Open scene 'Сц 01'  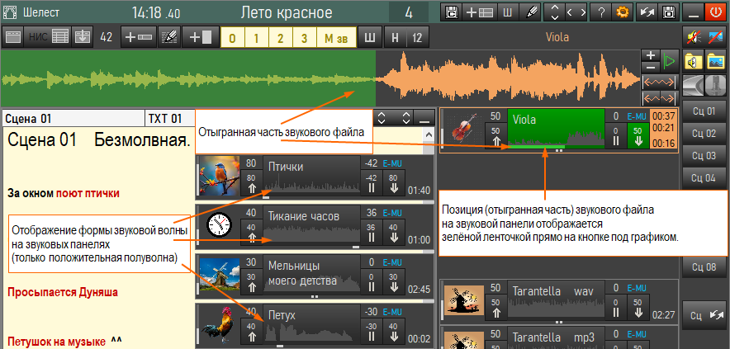[x=704, y=111]
